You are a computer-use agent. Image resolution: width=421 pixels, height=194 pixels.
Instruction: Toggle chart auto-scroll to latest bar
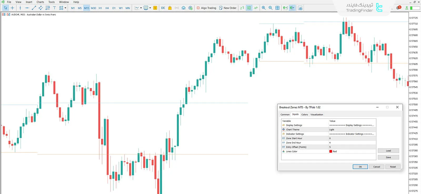coord(285,8)
